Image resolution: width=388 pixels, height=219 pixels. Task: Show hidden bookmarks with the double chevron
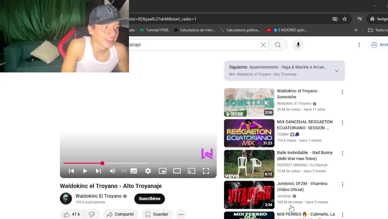(x=356, y=30)
